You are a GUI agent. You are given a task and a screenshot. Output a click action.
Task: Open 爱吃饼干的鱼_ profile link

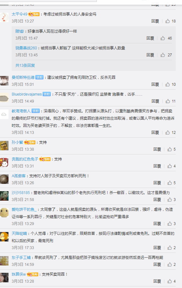[24, 210]
